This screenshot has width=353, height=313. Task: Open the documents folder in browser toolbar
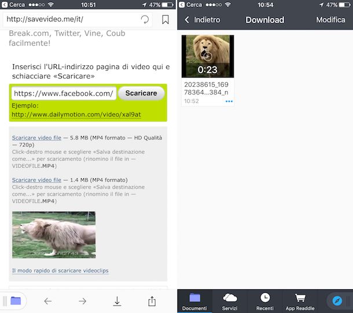pyautogui.click(x=16, y=301)
